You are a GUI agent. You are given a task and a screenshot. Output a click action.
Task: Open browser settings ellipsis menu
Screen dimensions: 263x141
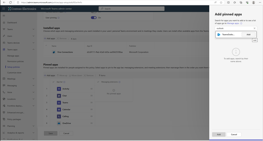pyautogui.click(x=260, y=3)
